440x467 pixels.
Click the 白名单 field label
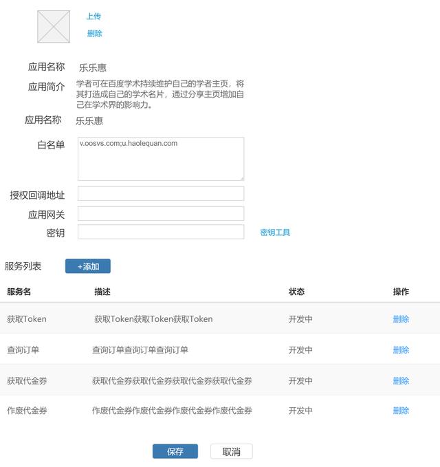click(x=51, y=144)
